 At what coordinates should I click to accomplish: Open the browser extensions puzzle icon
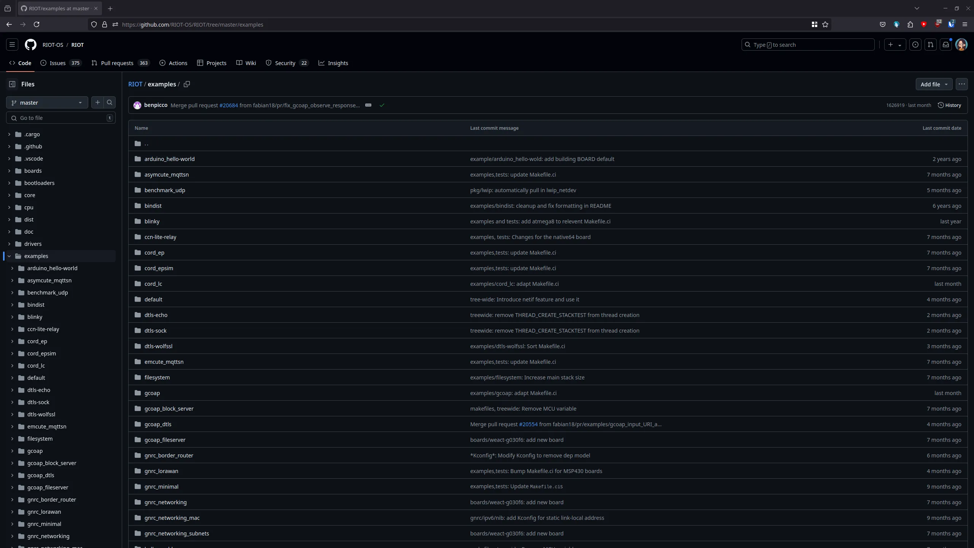(910, 24)
